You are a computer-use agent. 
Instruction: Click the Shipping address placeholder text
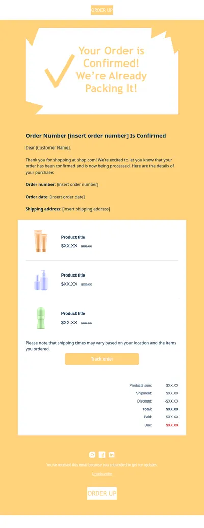86,209
